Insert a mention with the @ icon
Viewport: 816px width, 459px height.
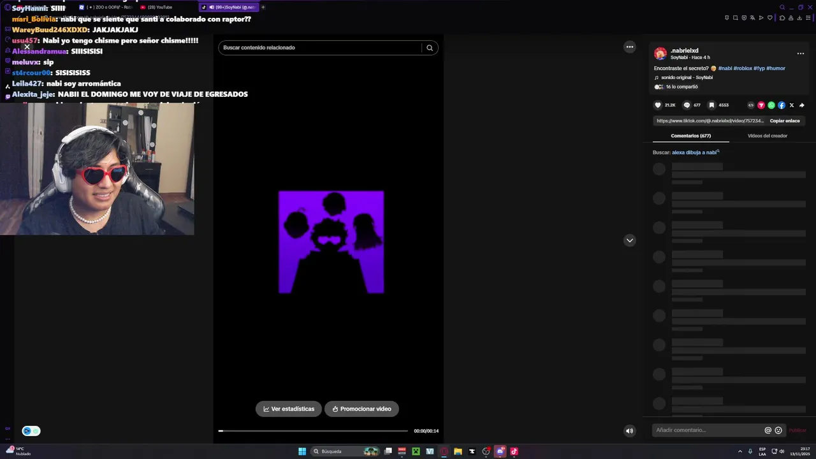tap(768, 430)
